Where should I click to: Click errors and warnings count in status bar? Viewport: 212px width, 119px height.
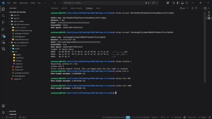pyautogui.click(x=22, y=117)
